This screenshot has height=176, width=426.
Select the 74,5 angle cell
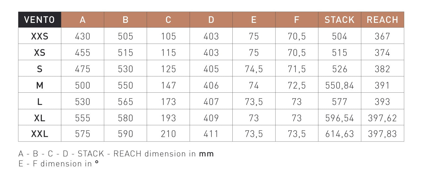[254, 69]
